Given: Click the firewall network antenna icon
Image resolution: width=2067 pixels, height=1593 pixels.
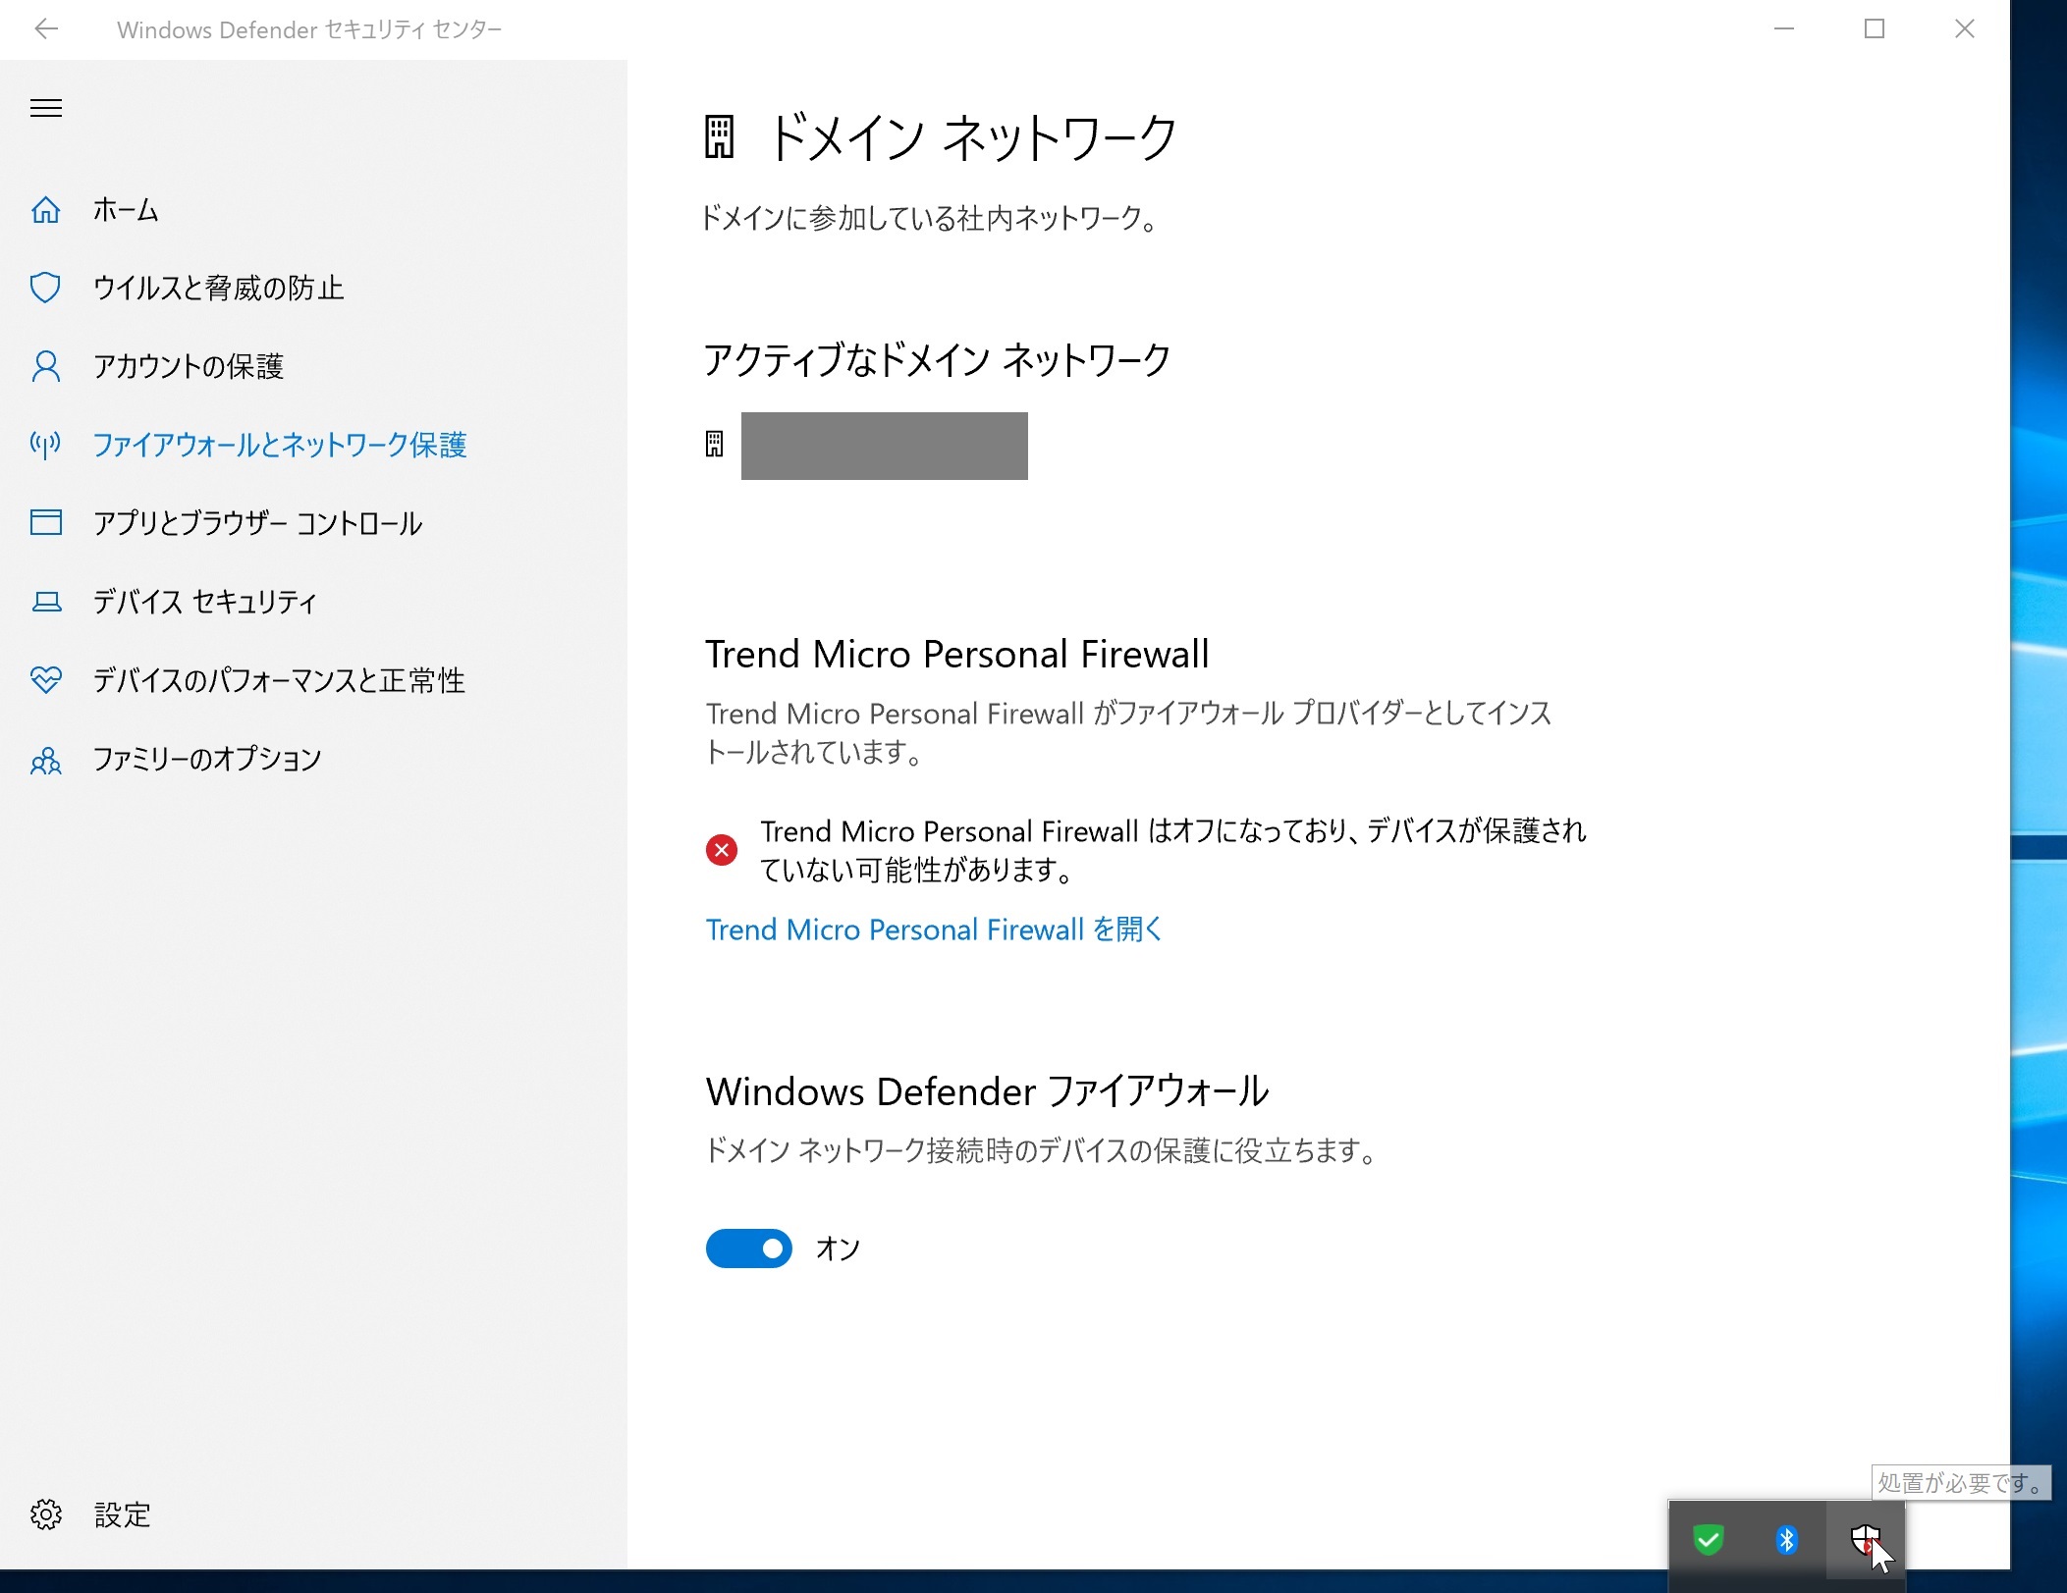Looking at the screenshot, I should pos(46,445).
